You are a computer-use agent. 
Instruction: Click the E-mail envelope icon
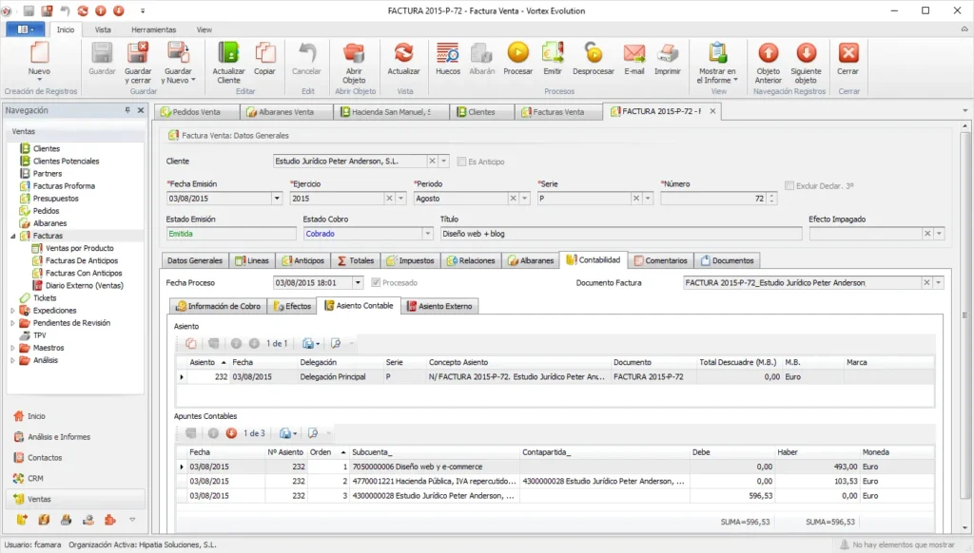coord(634,53)
